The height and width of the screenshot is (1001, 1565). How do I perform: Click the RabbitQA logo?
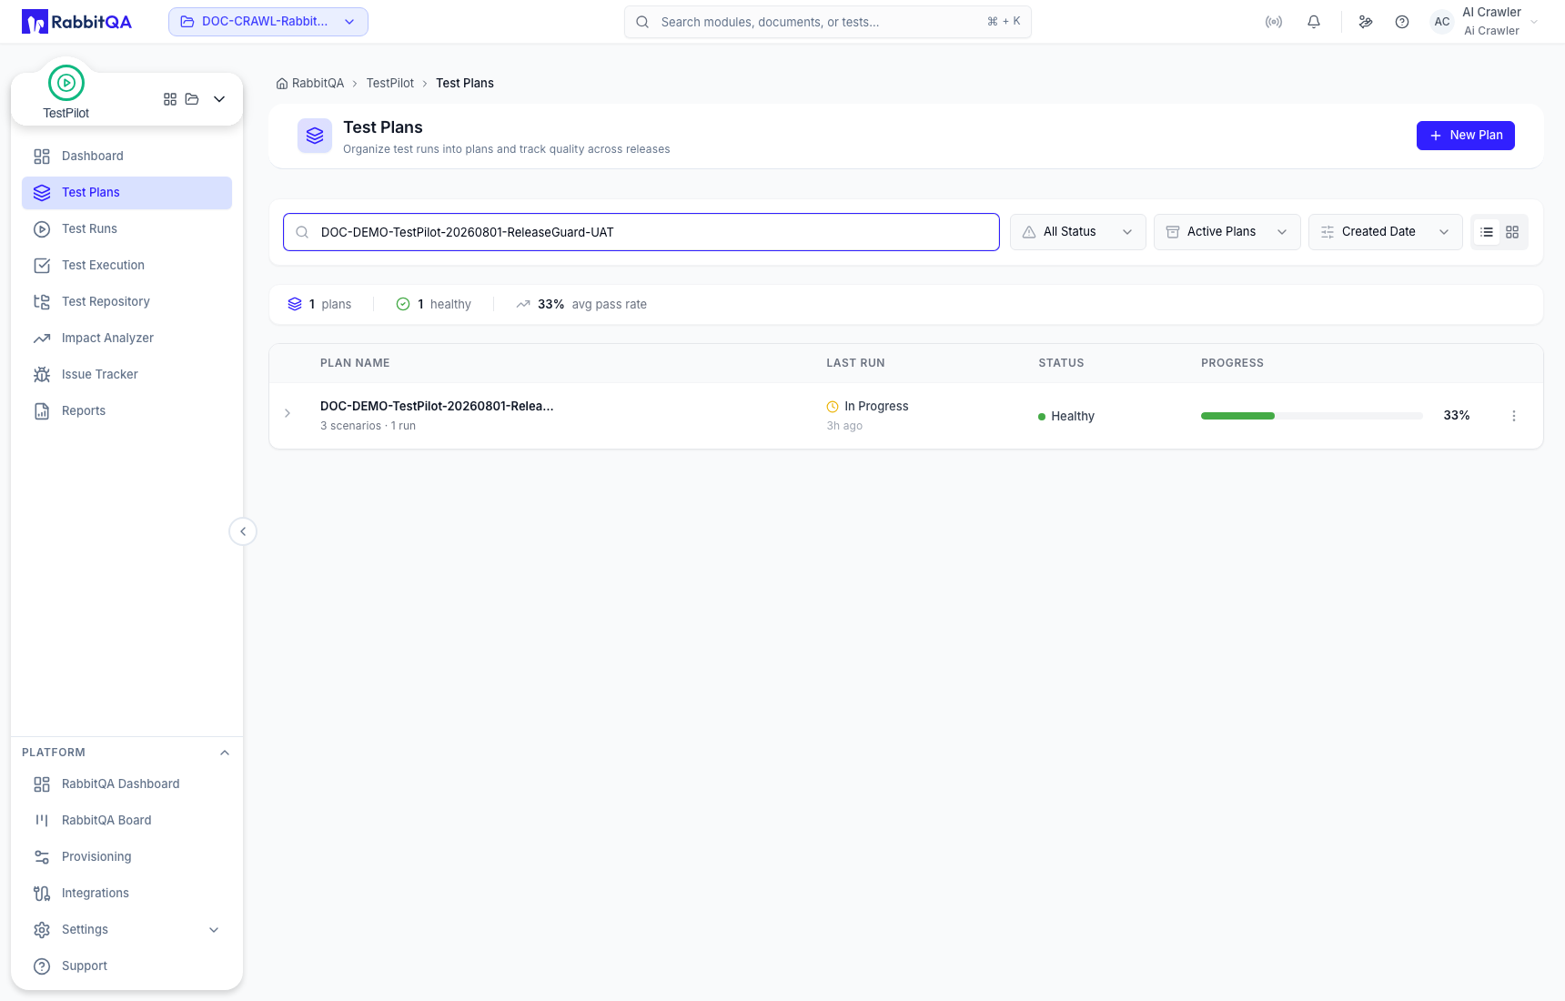tap(76, 22)
